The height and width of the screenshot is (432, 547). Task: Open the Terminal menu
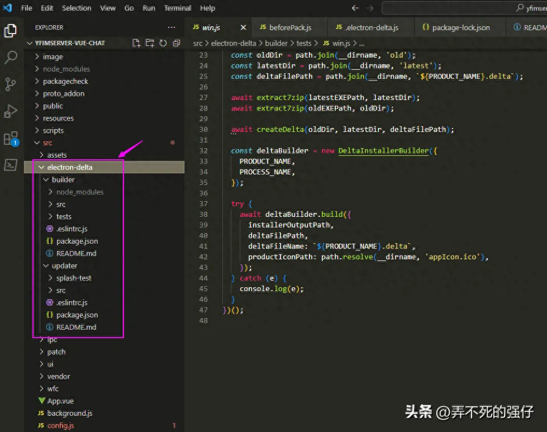pyautogui.click(x=178, y=8)
